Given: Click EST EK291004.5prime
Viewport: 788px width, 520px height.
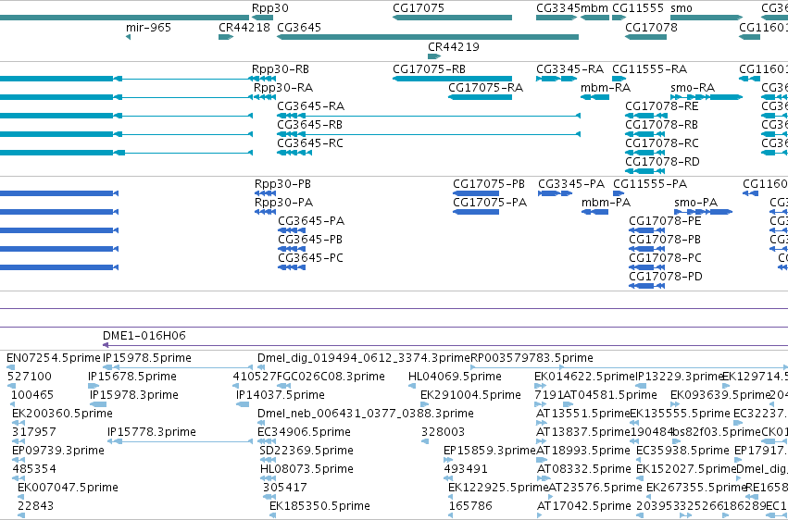Looking at the screenshot, I should 470,395.
